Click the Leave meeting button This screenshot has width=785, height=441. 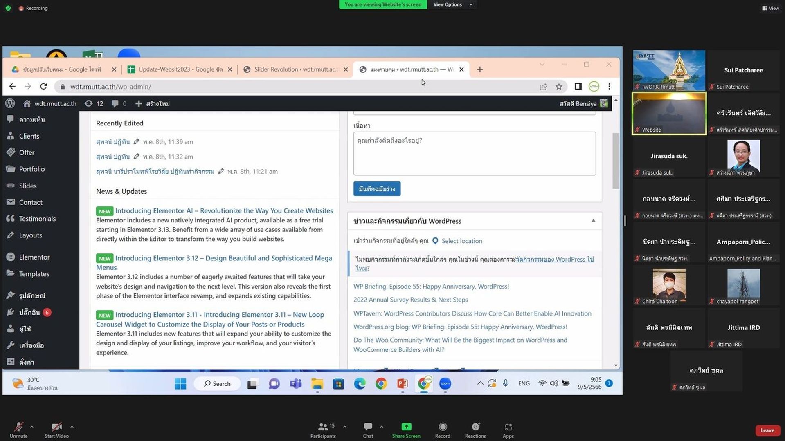tap(767, 430)
